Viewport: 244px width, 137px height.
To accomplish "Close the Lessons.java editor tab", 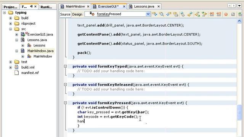I will (x=159, y=6).
